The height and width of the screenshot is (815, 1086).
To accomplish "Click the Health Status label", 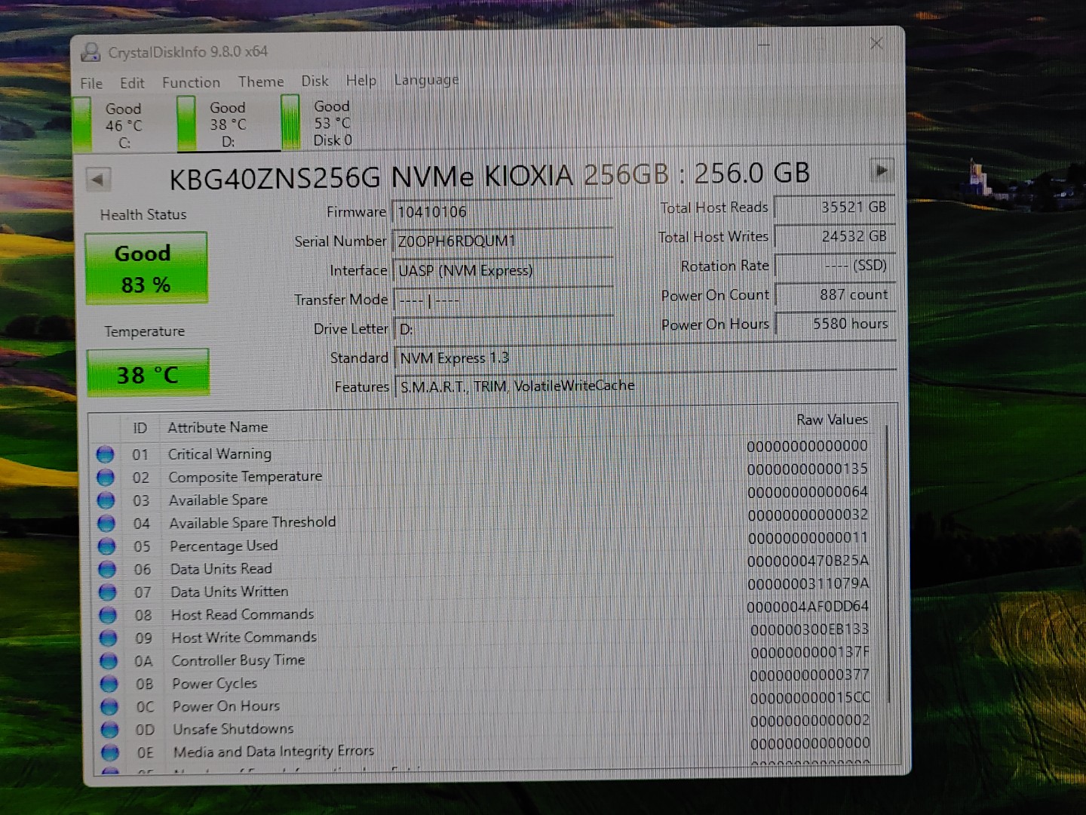I will [143, 215].
